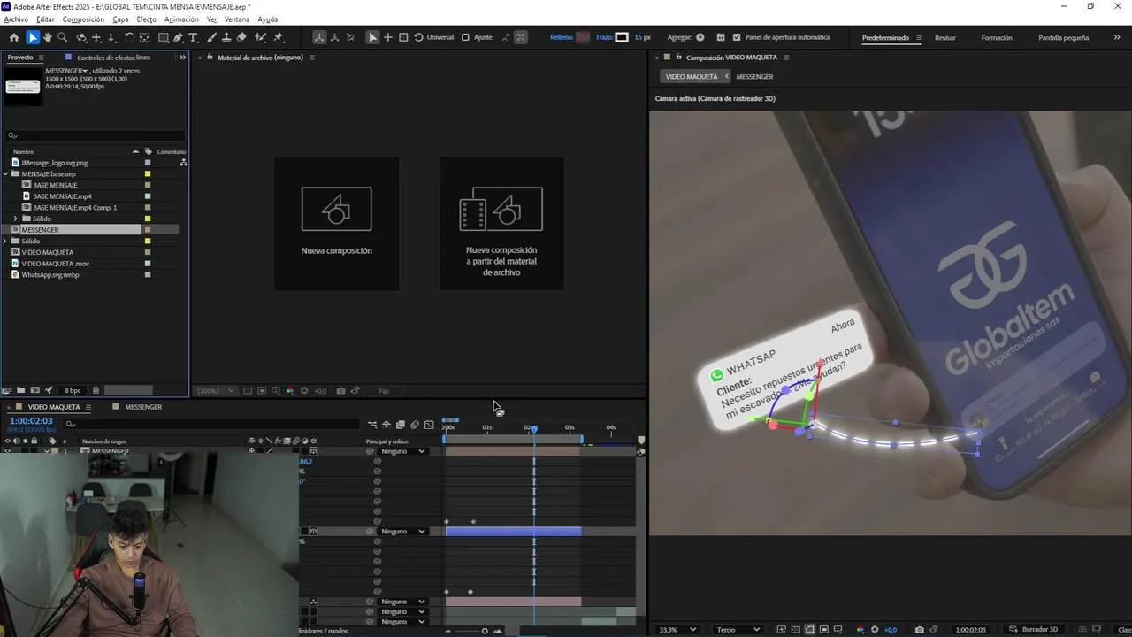Screen dimensions: 1132x637
Task: Select the Eraser tool
Action: [x=241, y=37]
